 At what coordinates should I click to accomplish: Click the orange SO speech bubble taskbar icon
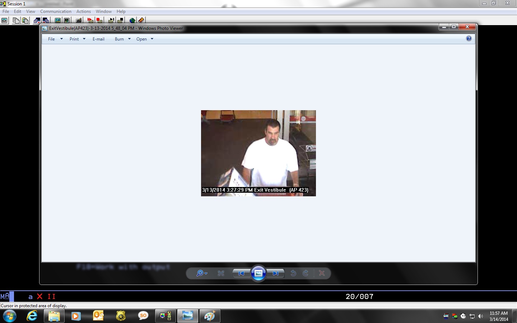(143, 316)
